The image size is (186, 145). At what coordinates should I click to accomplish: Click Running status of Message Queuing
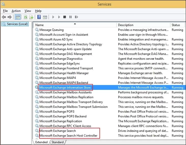pyautogui.click(x=177, y=30)
